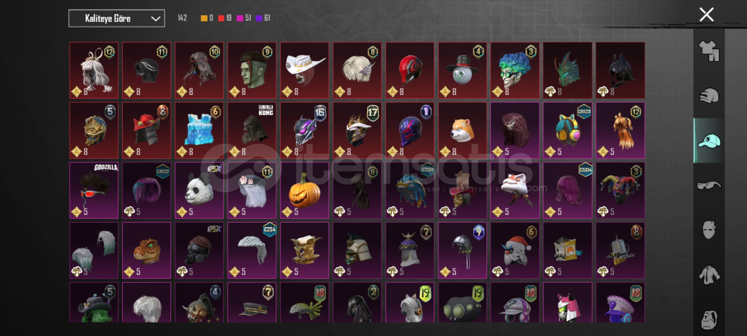747x336 pixels.
Task: Click the red quality color filter
Action: [225, 18]
